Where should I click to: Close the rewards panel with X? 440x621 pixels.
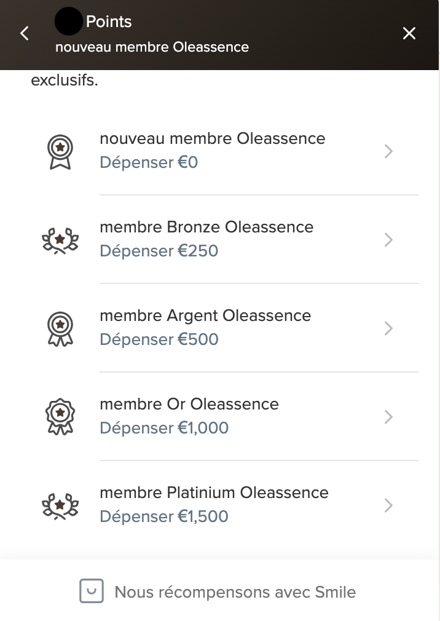pyautogui.click(x=409, y=33)
